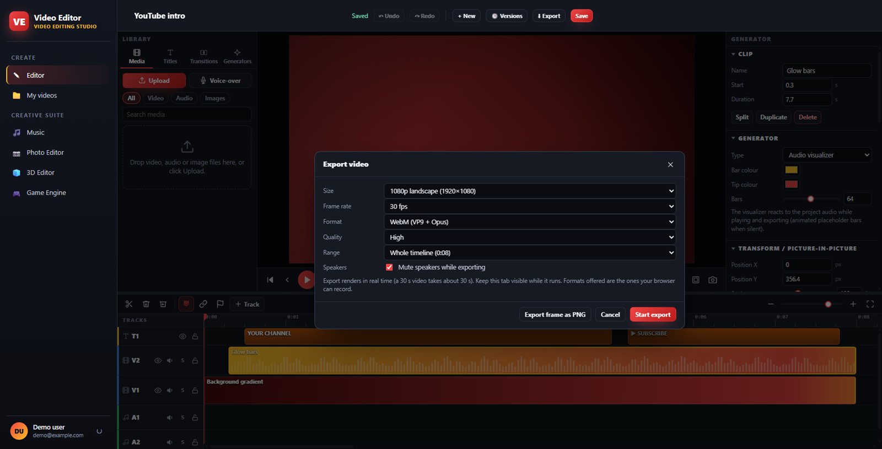Viewport: 882px width, 449px height.
Task: Mute track V1 with its speaker icon
Action: 170,391
